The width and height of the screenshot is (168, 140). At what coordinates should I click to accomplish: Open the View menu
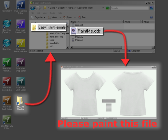click(x=45, y=13)
